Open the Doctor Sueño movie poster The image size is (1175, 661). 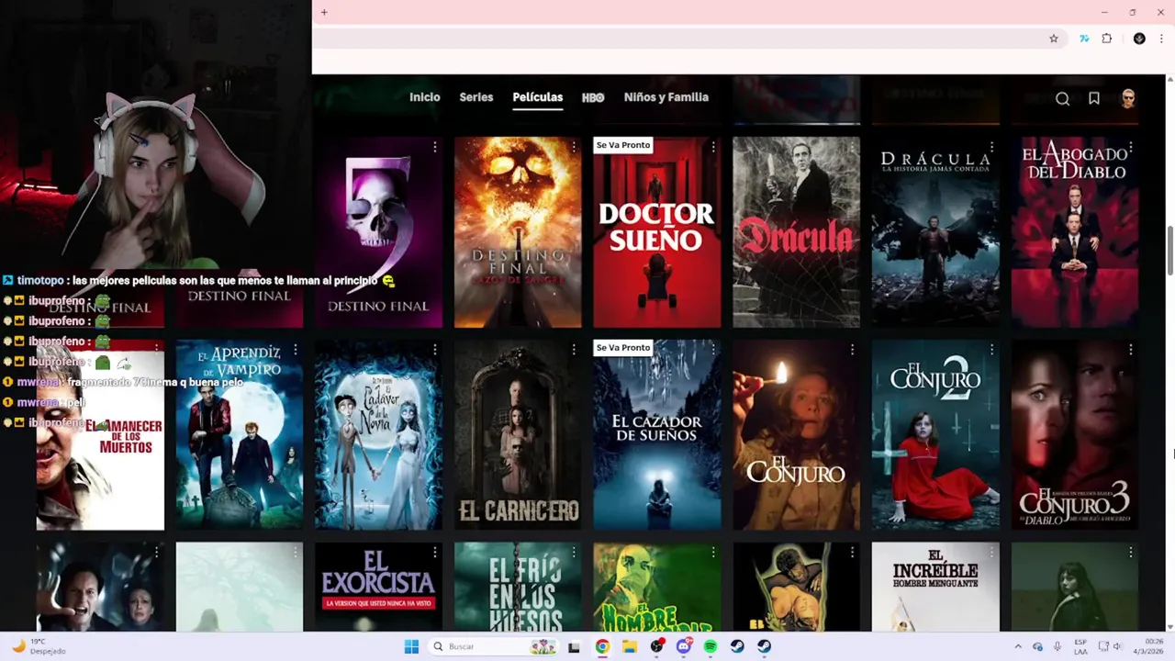tap(656, 232)
